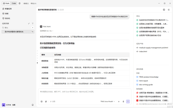Image resolution: width=173 pixels, height=108 pixels.
Task: Collapse the 默认 task folder
Action: [5, 28]
